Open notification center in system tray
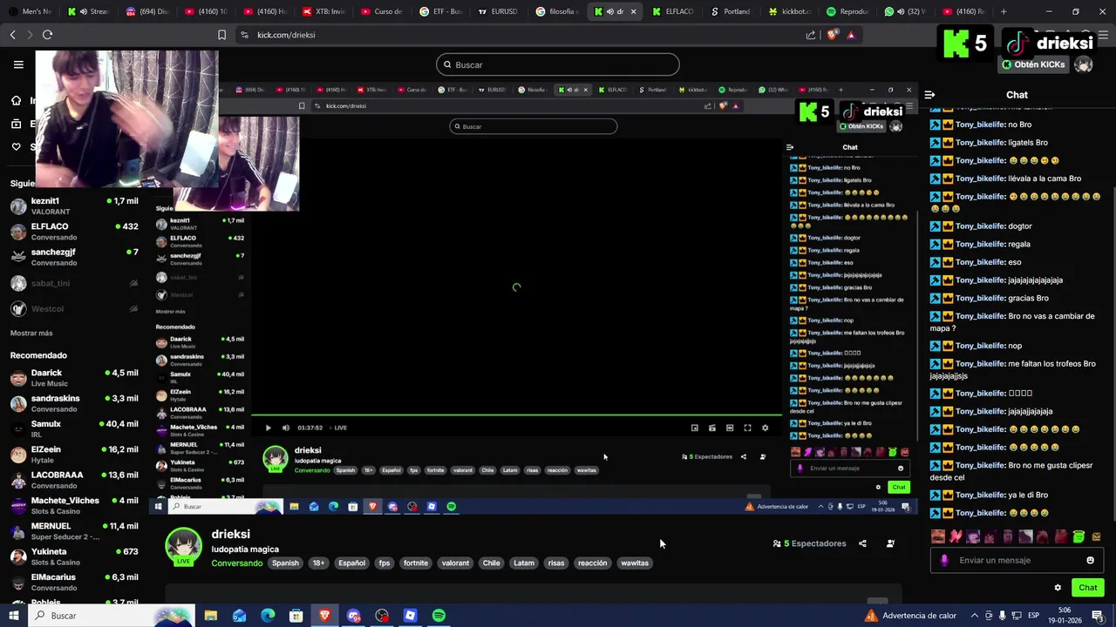1116x627 pixels. click(1099, 616)
